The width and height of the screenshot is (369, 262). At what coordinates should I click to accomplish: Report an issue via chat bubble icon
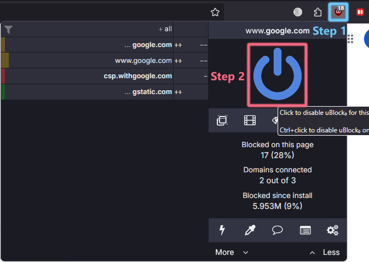tap(278, 230)
